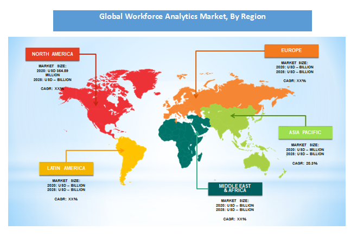The image size is (357, 237).
Task: Click the 'CAGR: 20.3%' text under Asia Pacific
Action: (x=305, y=163)
